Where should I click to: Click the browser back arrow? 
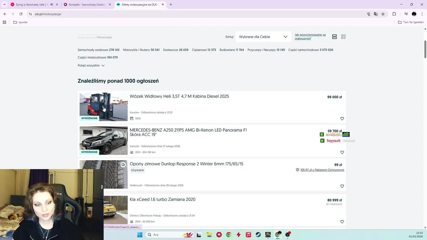[5, 14]
